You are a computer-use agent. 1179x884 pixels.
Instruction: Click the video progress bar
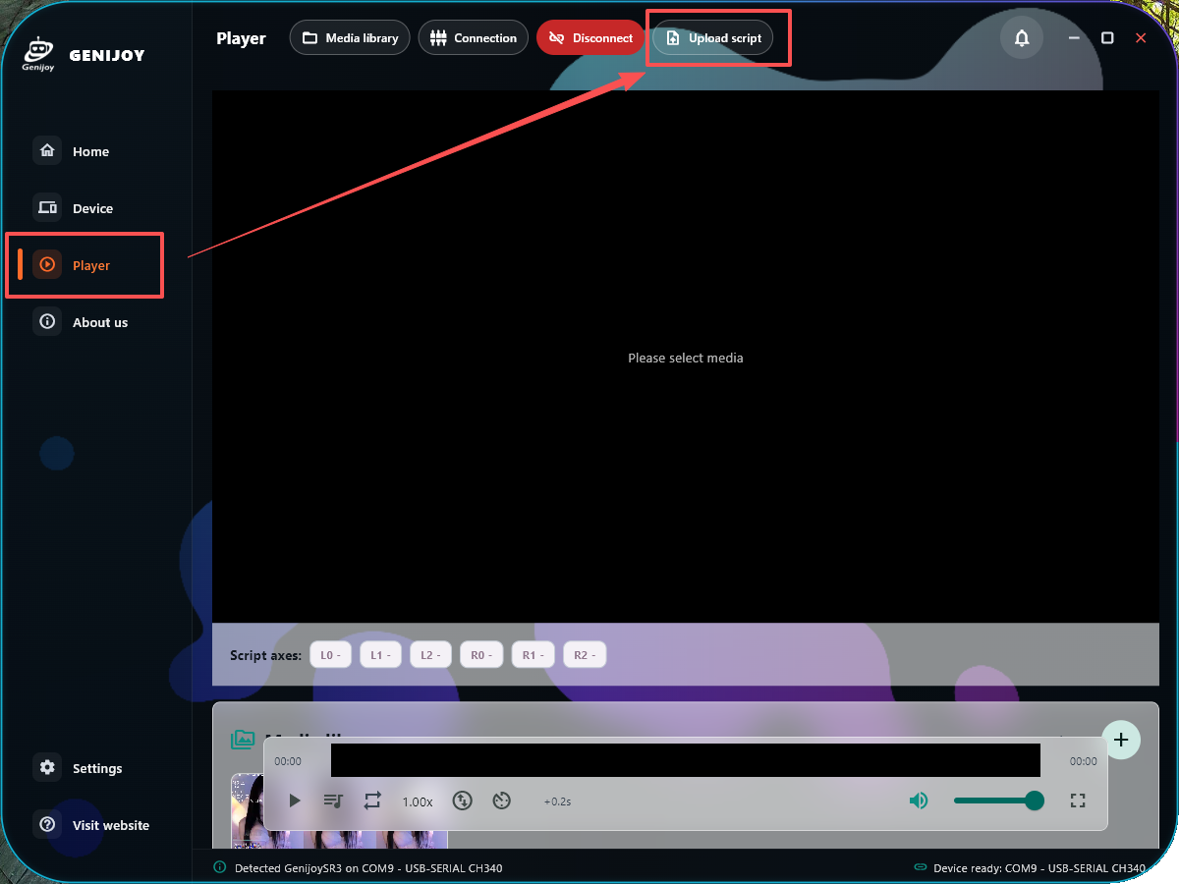(686, 760)
